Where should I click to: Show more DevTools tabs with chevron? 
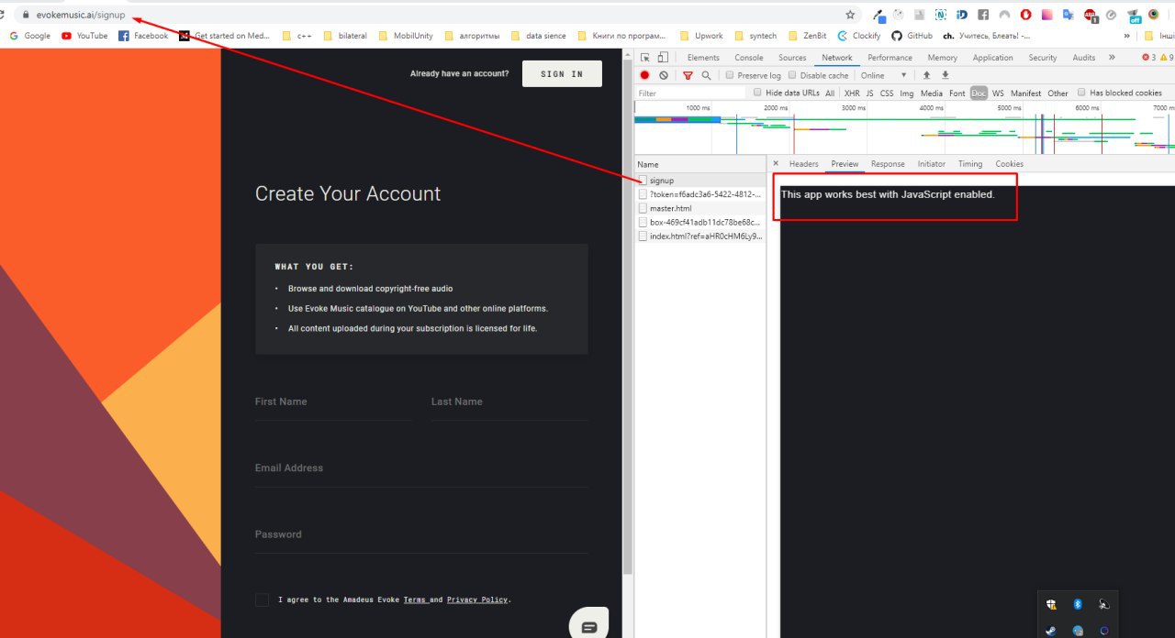(1112, 57)
